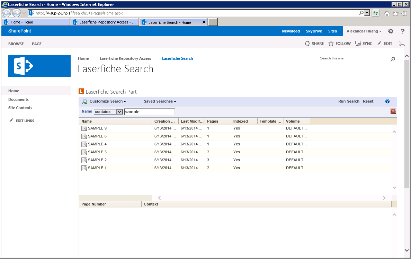Open the BROWSE ribbon tab
The height and width of the screenshot is (259, 411).
(16, 44)
